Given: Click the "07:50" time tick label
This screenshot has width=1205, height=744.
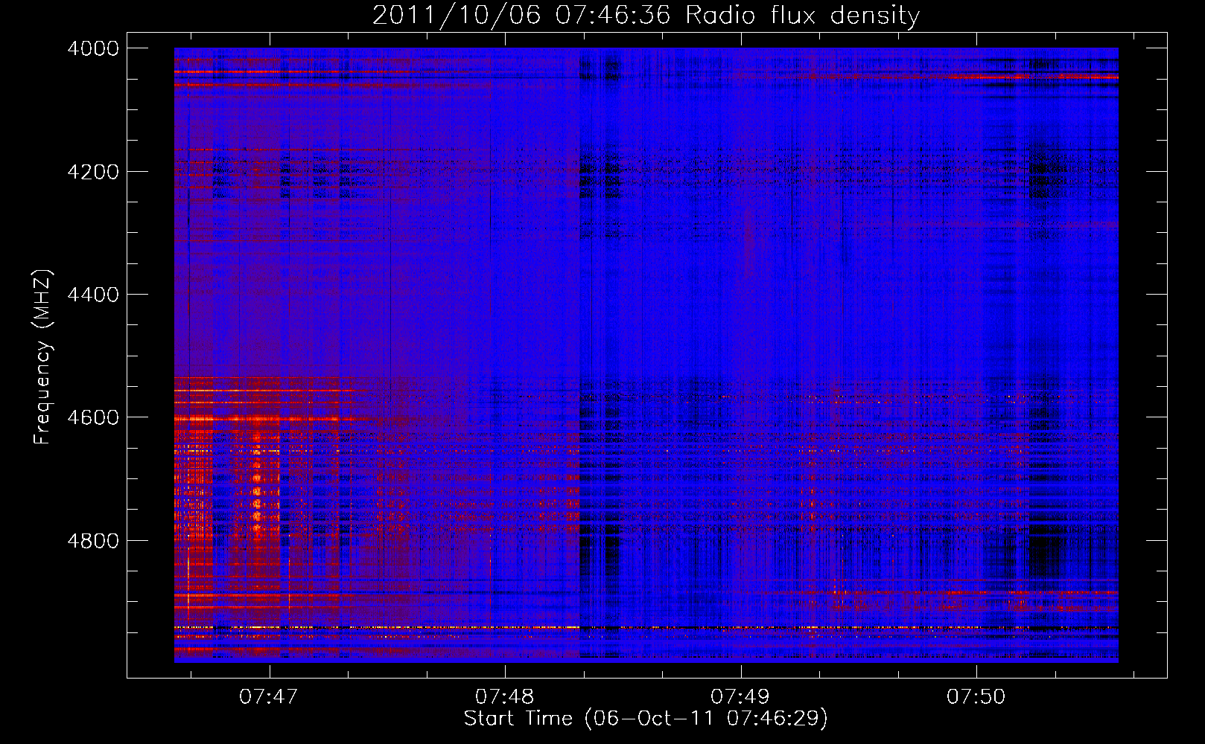Looking at the screenshot, I should (976, 696).
